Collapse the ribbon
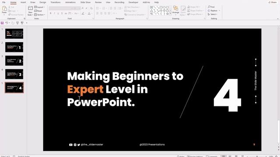 tap(278, 19)
